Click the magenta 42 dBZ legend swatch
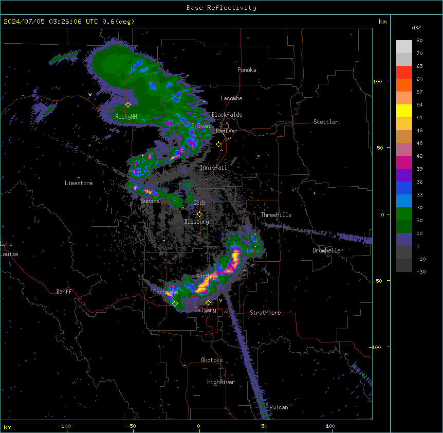 (404, 162)
